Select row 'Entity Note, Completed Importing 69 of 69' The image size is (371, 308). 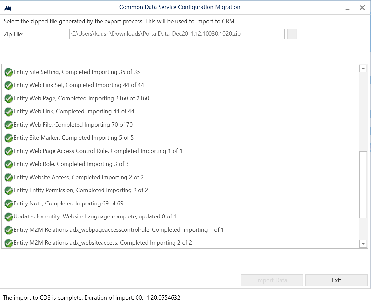tap(68, 203)
